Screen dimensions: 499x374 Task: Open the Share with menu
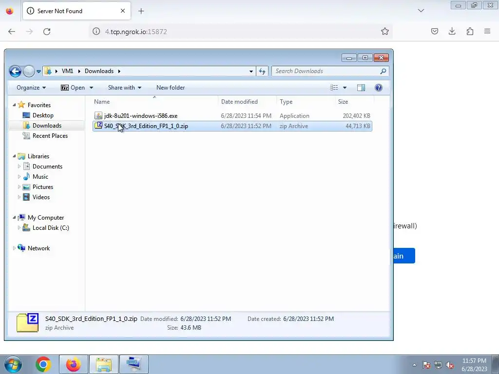pos(124,88)
